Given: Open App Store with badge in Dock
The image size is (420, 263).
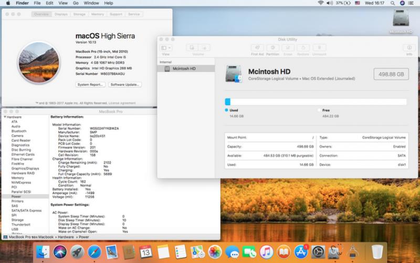Looking at the screenshot, I should coord(301,252).
